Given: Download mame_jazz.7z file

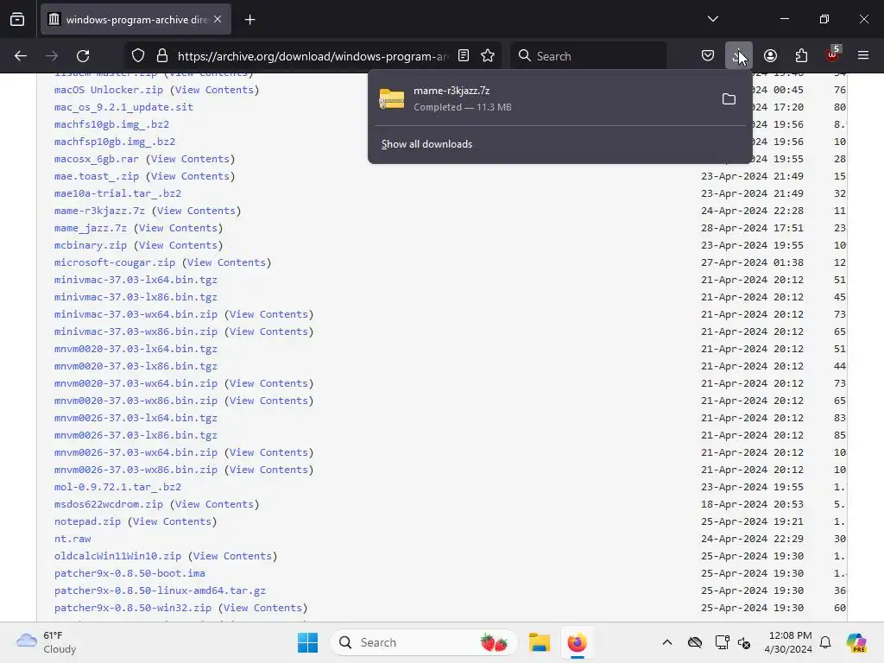Looking at the screenshot, I should [90, 228].
